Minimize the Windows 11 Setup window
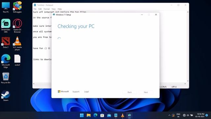 tap(142, 15)
